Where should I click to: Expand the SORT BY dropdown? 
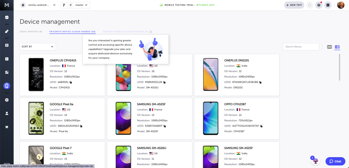(x=38, y=47)
